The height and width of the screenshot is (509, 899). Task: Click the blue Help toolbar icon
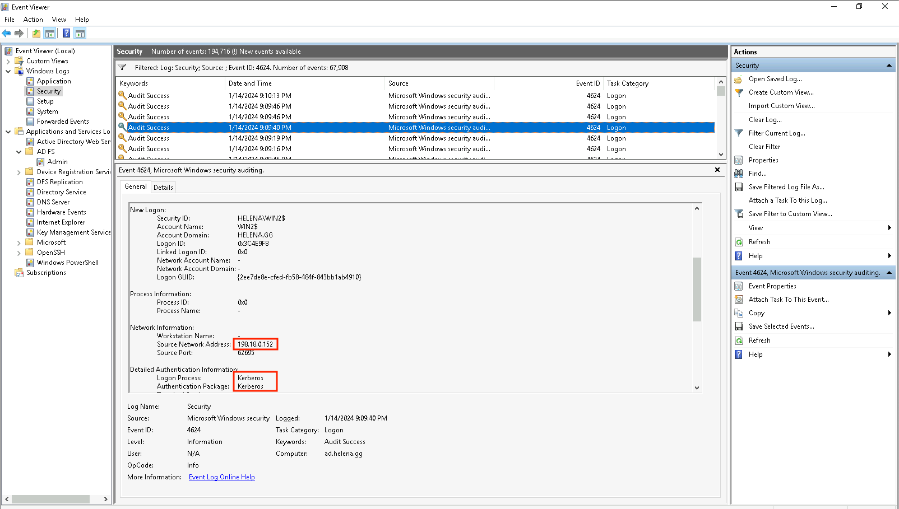point(66,34)
